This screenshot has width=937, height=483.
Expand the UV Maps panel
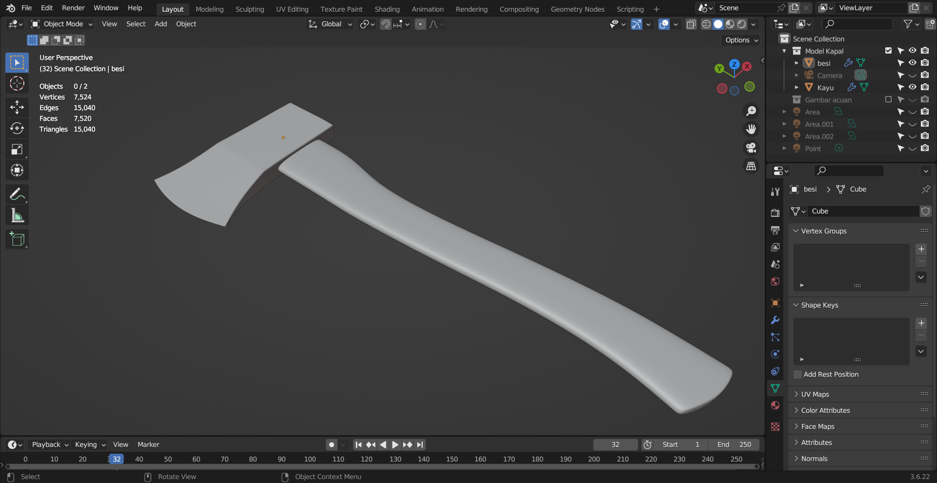[860, 394]
